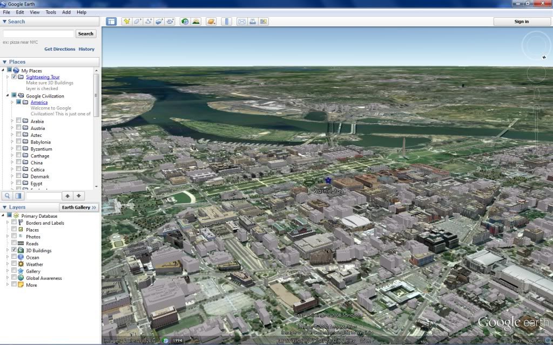
Task: Open the Tools menu
Action: [51, 12]
